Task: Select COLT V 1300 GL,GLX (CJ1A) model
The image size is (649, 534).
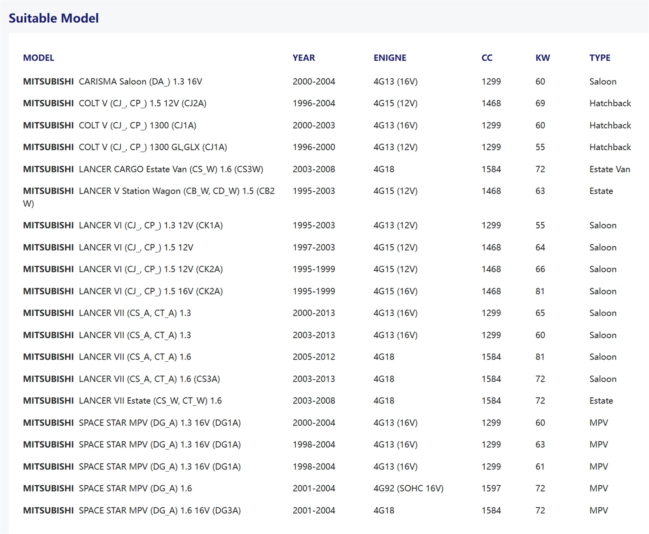Action: tap(125, 147)
